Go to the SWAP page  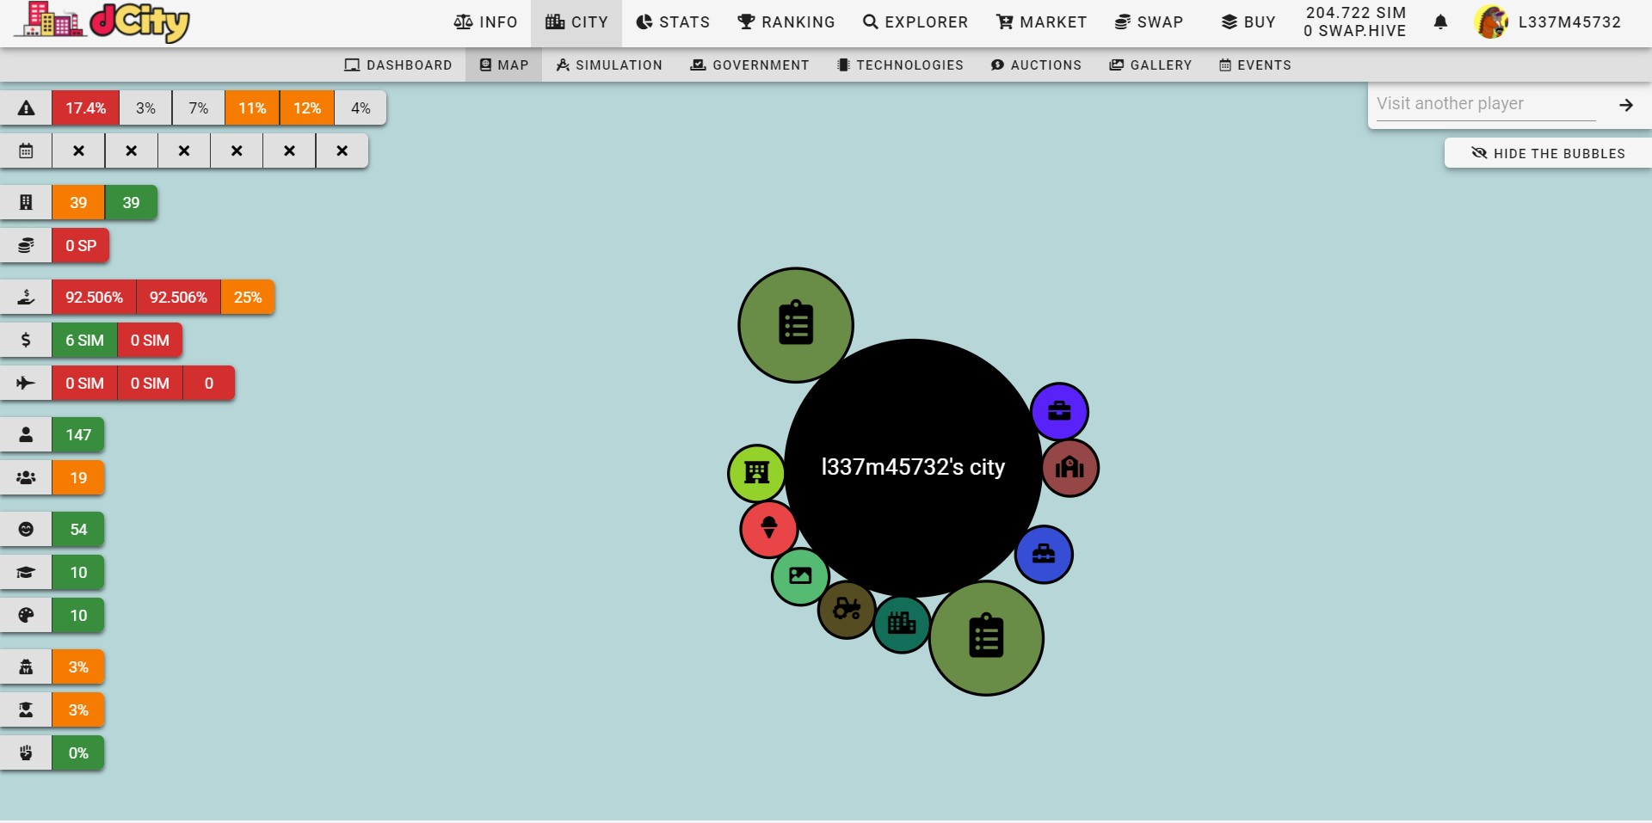coord(1149,22)
